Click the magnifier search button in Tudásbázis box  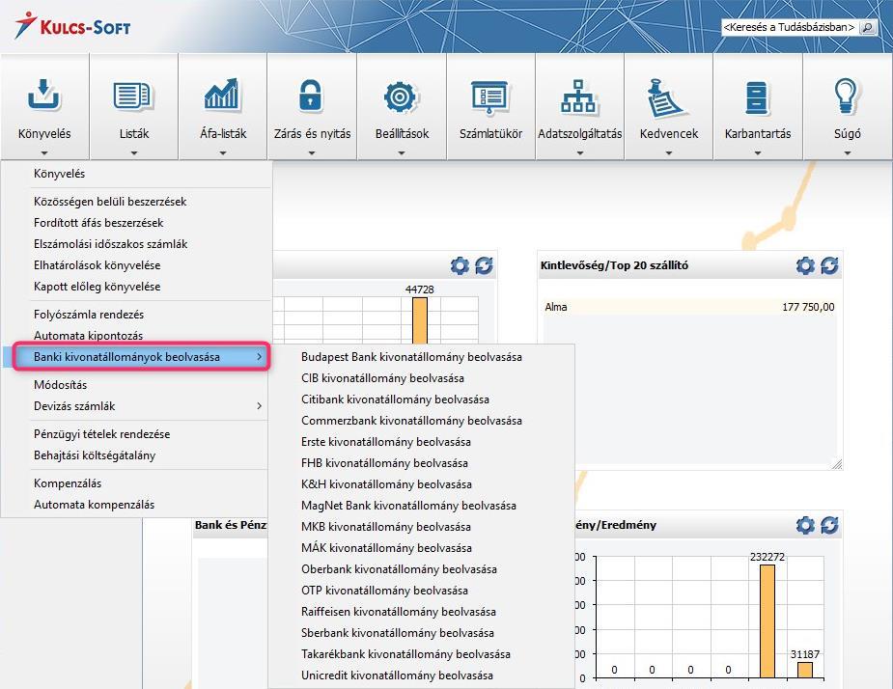pos(867,27)
